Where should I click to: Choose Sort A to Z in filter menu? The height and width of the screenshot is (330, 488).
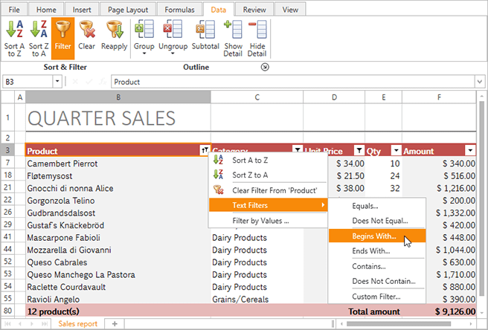[268, 161]
